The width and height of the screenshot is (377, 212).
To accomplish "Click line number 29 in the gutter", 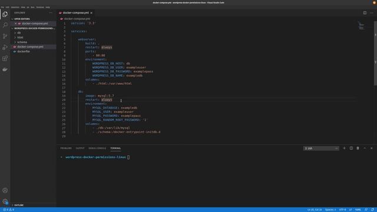I will click(64, 136).
